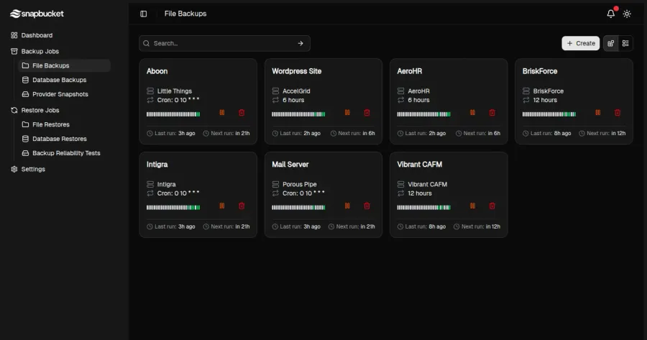Screen dimensions: 647x340
Task: Pause the Vibrant CAFM backup job
Action: pyautogui.click(x=472, y=206)
